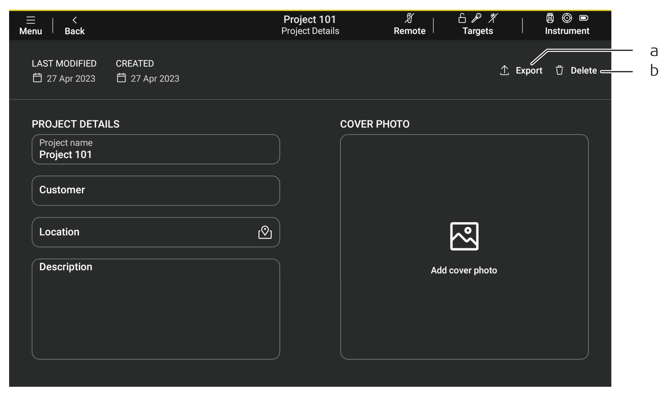Click the picture icon for cover photo
The image size is (666, 403).
point(464,236)
